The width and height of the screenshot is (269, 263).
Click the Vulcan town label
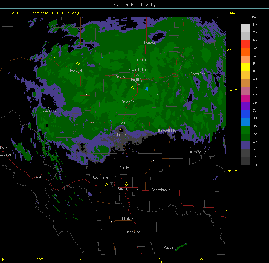click(169, 247)
